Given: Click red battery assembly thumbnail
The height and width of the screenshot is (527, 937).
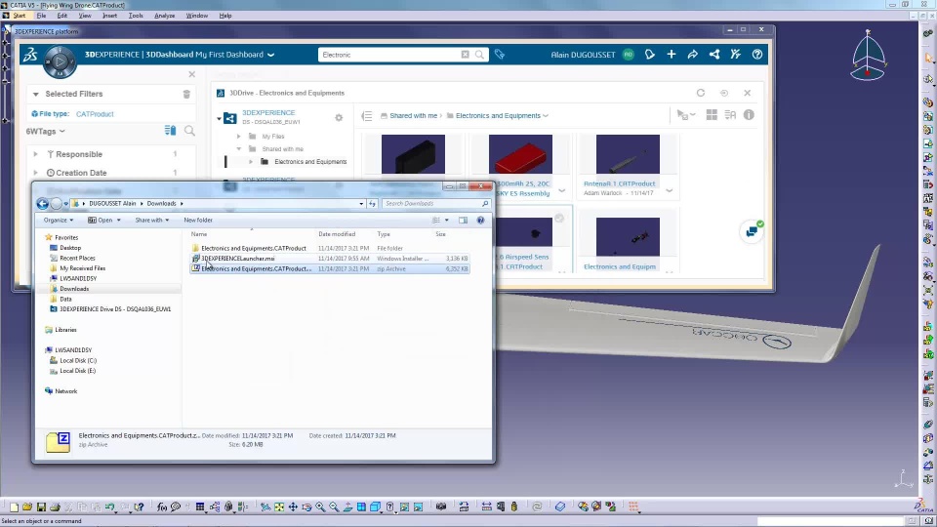Looking at the screenshot, I should (520, 154).
